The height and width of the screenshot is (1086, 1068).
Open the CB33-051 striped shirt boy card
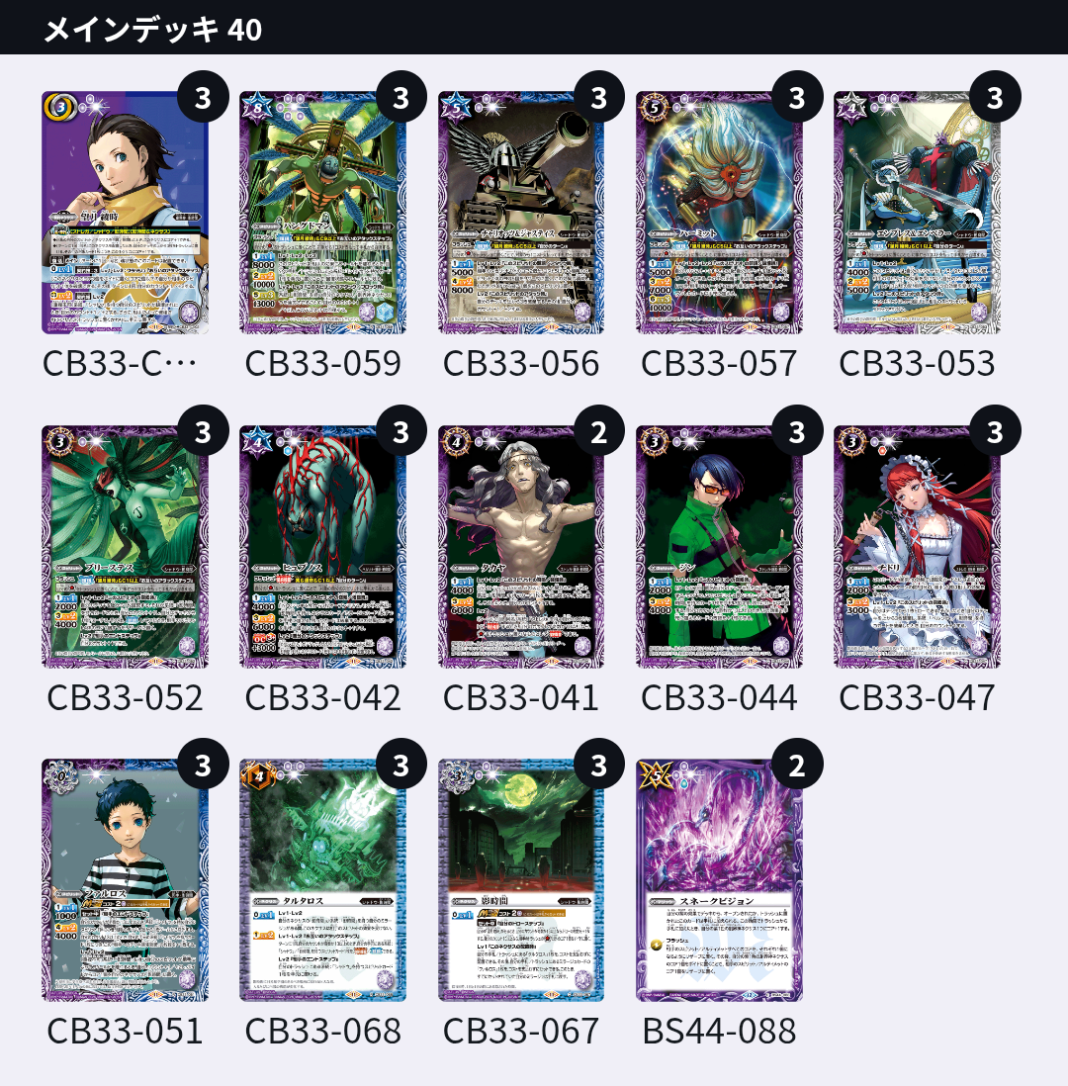click(125, 880)
